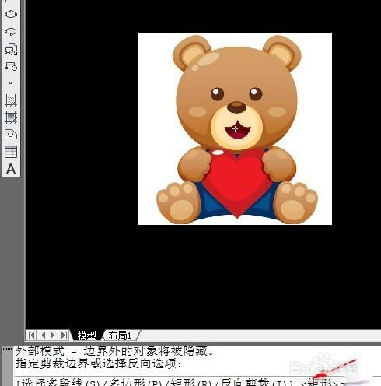381x386 pixels.
Task: Click the teddy bear image in canvas
Action: coord(235,128)
